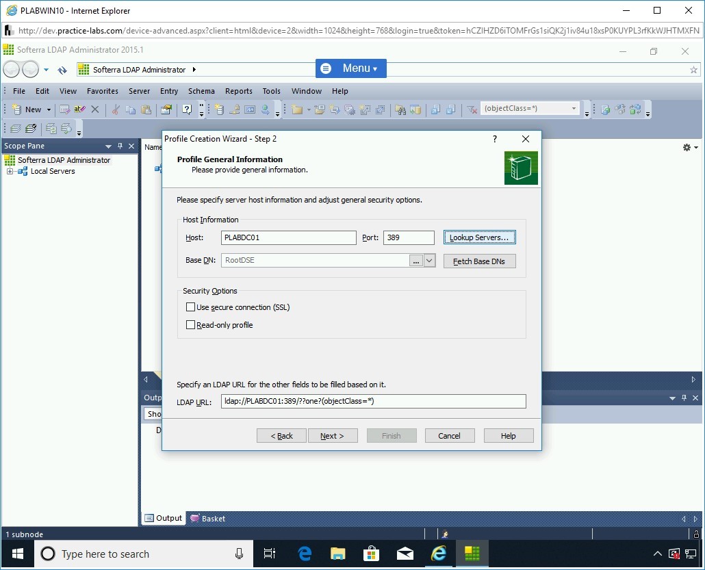Open File Explorer from the taskbar
The width and height of the screenshot is (705, 570).
(337, 554)
